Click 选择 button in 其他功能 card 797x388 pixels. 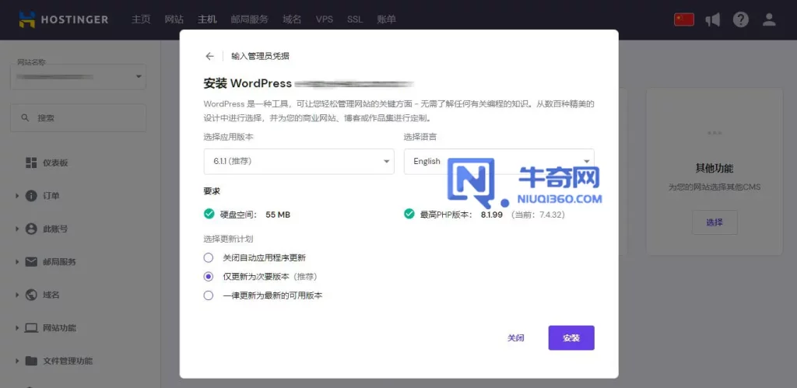[714, 222]
